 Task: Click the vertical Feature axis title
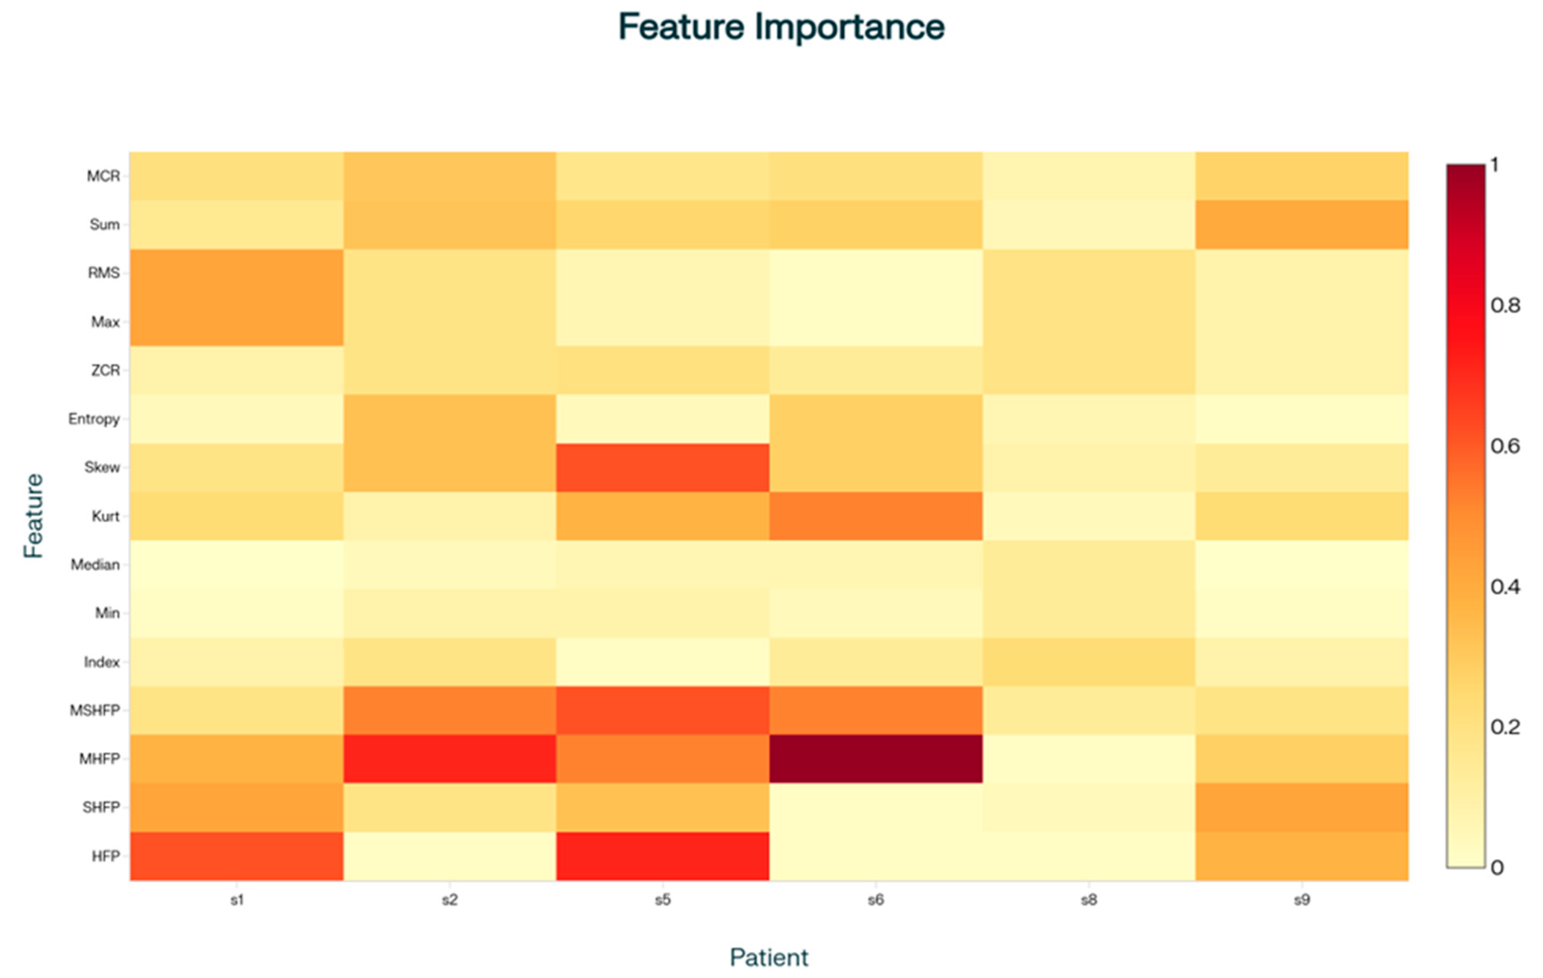point(33,515)
